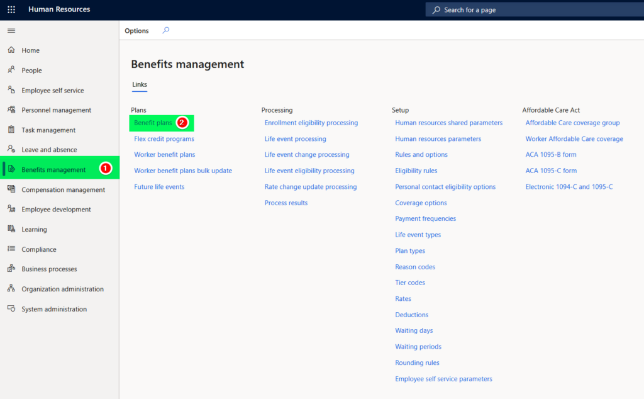Image resolution: width=644 pixels, height=399 pixels.
Task: Open Worker benefit plans bulk update
Action: pos(183,171)
